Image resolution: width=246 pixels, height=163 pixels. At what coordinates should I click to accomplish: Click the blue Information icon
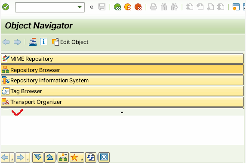[x=43, y=42]
